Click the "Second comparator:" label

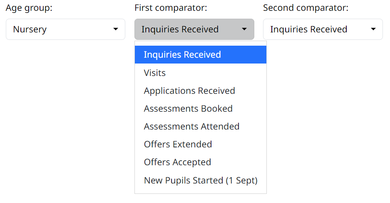tap(306, 8)
